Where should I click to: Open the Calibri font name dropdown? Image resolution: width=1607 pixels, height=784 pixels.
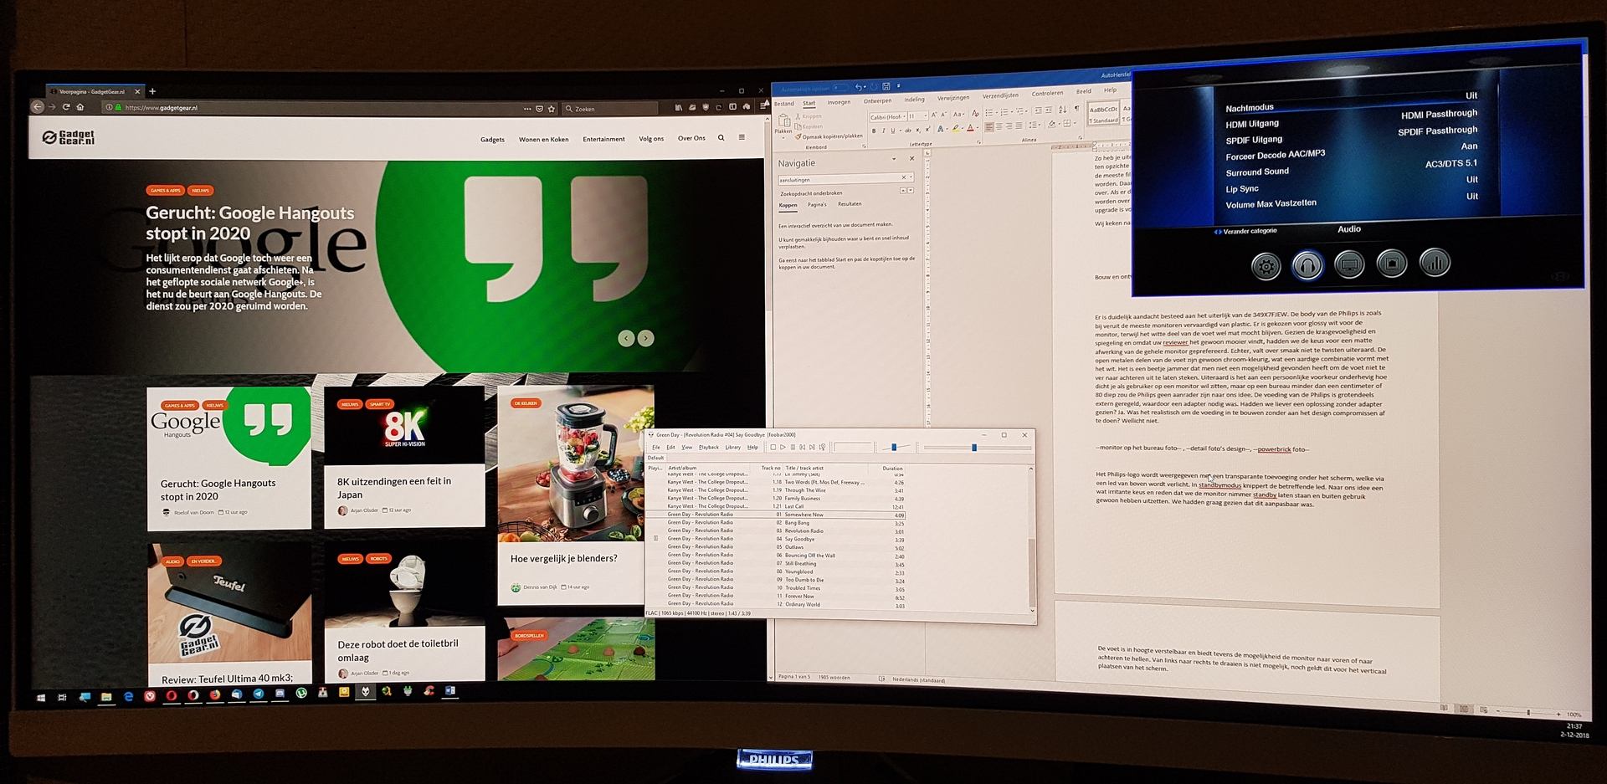tap(904, 116)
